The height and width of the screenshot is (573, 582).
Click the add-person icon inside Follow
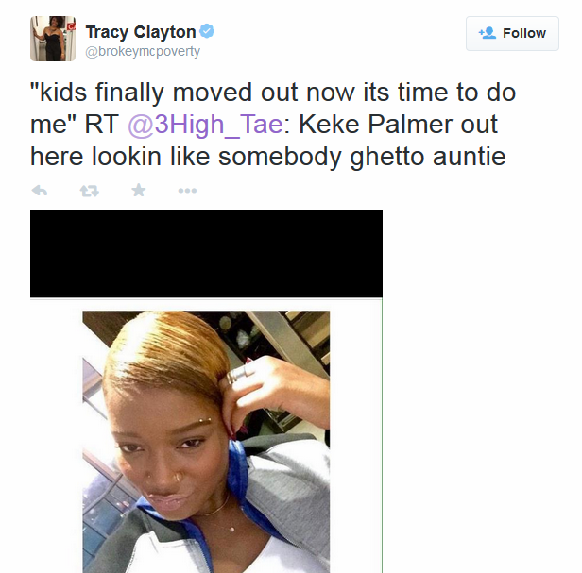(x=488, y=33)
